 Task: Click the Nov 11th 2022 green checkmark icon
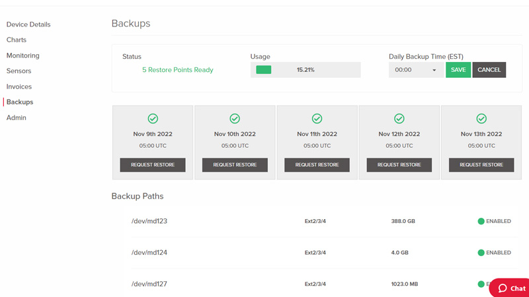[x=317, y=119]
